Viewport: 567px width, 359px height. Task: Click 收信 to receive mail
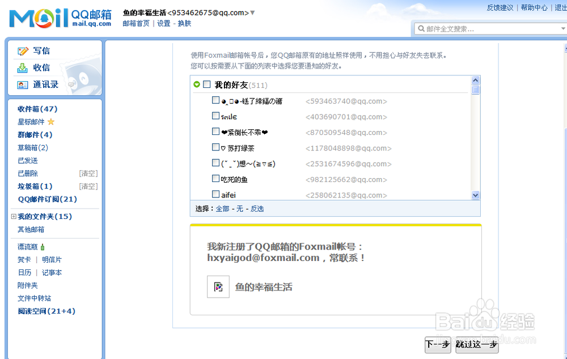click(41, 67)
